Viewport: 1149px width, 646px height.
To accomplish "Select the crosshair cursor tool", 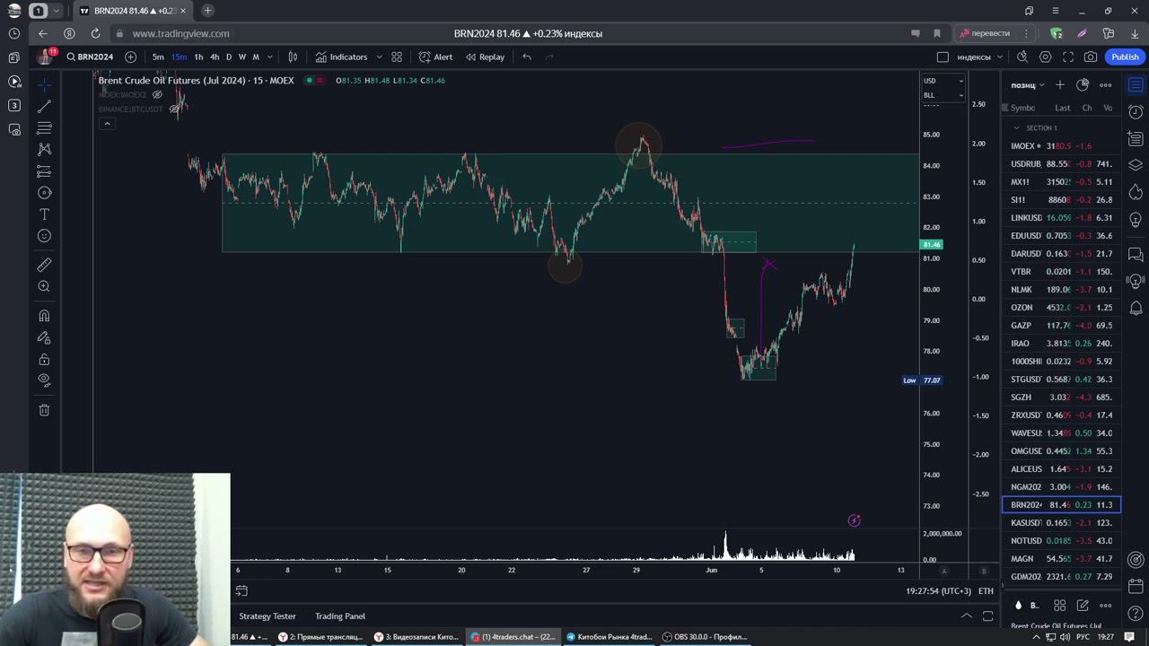I will [x=44, y=83].
